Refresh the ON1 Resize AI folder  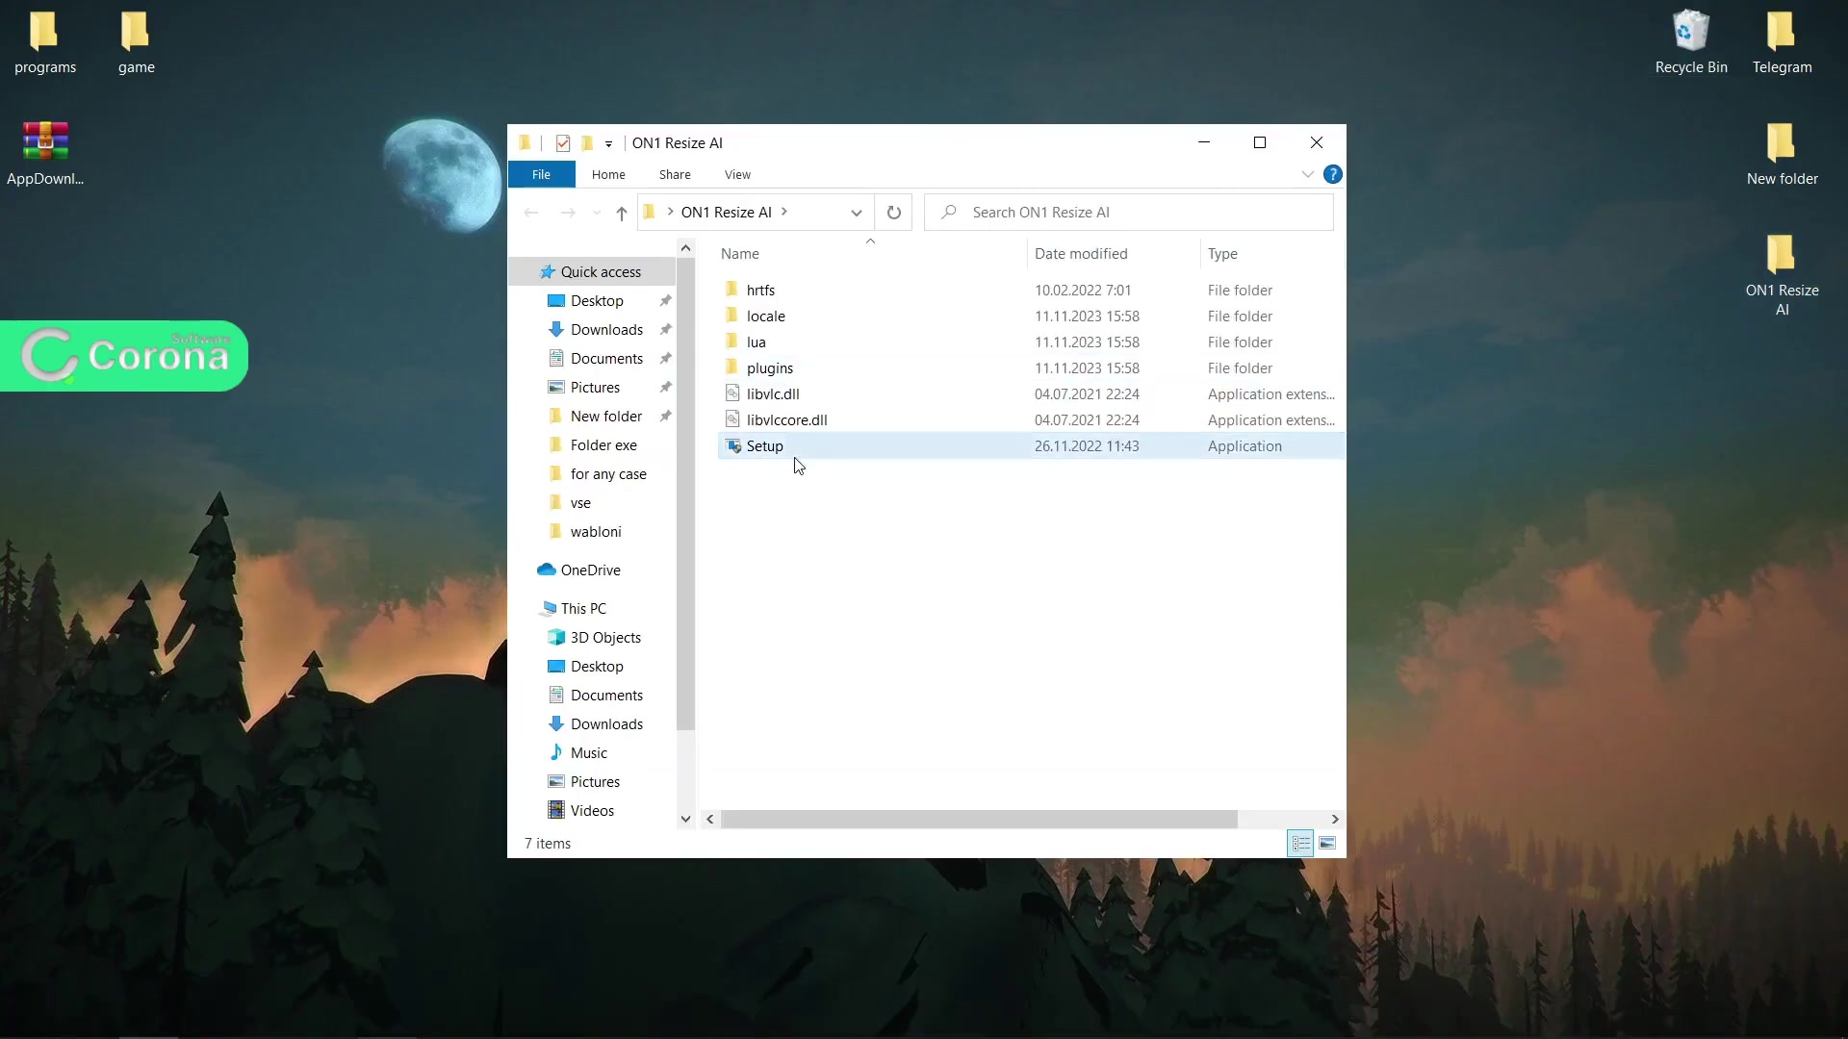click(894, 213)
